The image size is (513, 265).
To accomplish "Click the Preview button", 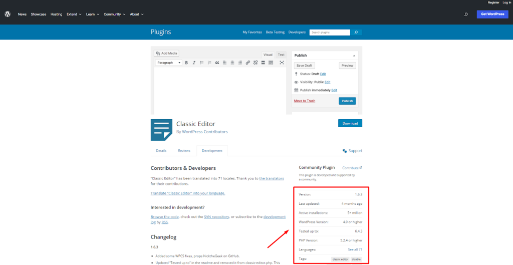I will click(348, 66).
